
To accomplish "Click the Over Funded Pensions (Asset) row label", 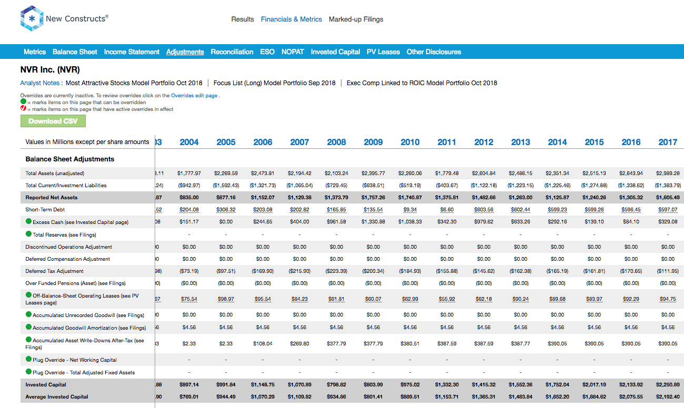I will coord(76,283).
